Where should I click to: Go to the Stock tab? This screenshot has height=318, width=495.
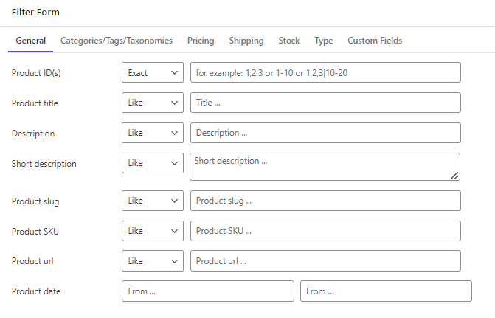pos(289,41)
